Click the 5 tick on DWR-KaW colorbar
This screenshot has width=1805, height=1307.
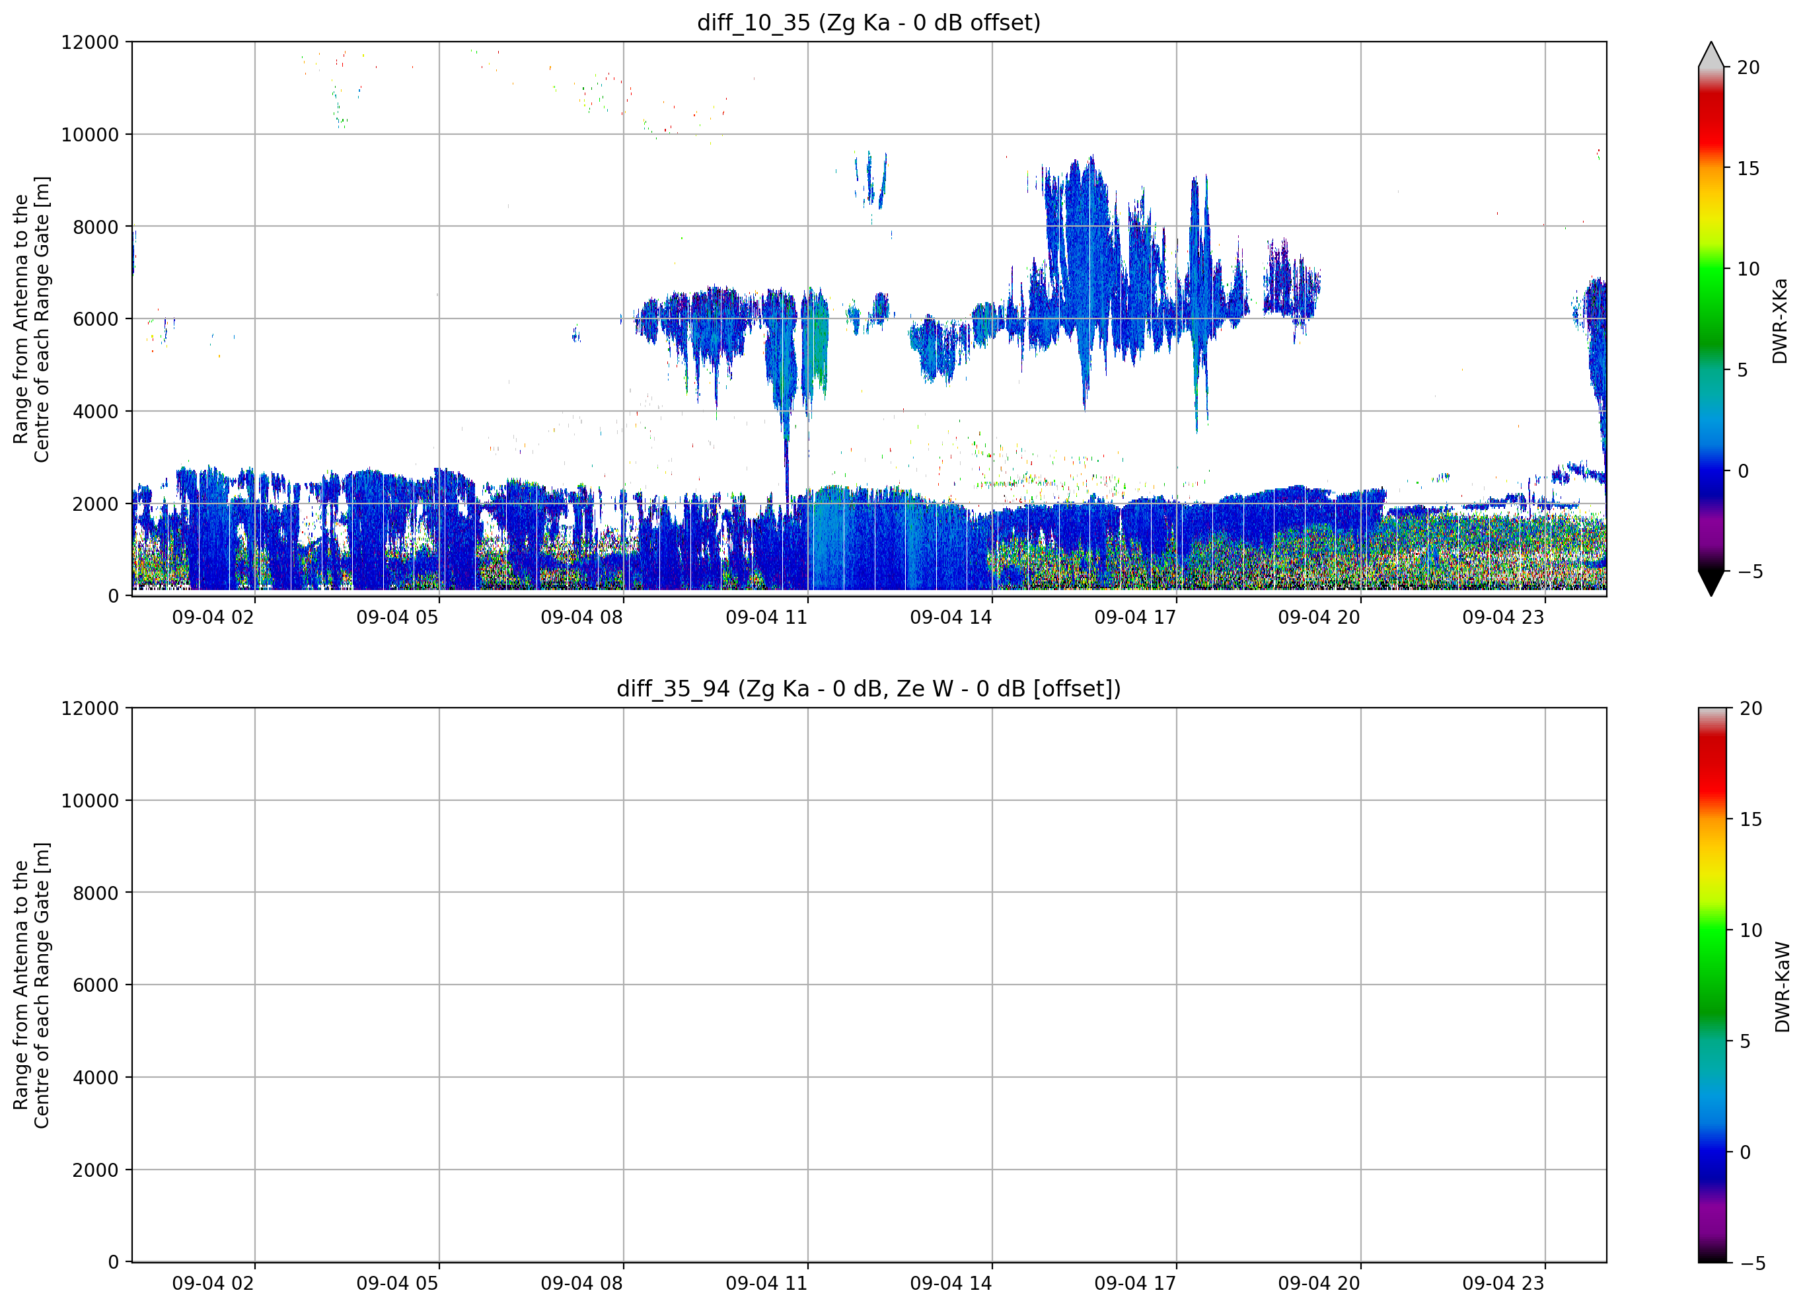point(1744,1041)
